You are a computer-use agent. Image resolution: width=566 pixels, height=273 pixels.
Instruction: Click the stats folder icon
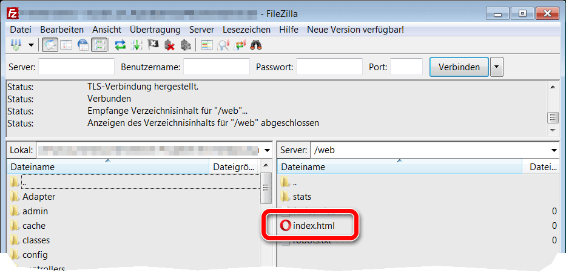pos(285,197)
